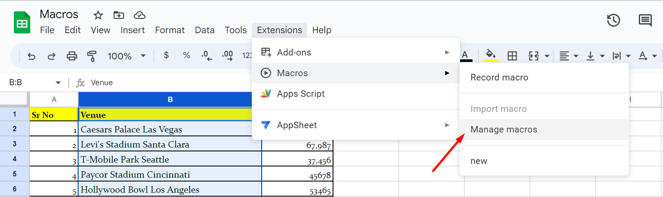The width and height of the screenshot is (663, 197).
Task: Select Manage macros
Action: (544, 129)
